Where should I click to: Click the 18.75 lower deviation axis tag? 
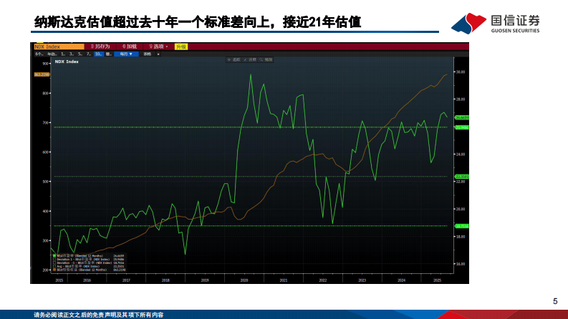pos(461,226)
